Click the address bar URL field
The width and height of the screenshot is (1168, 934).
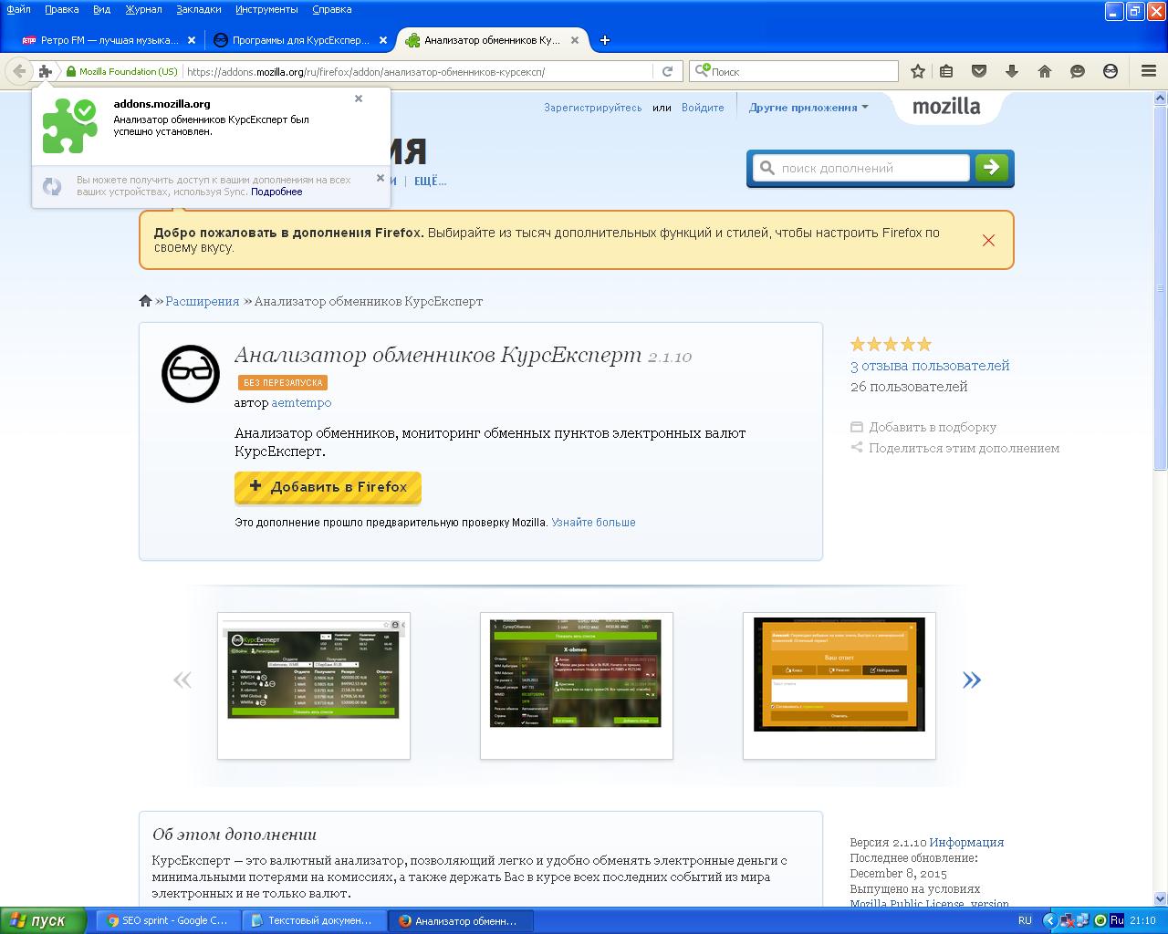418,71
